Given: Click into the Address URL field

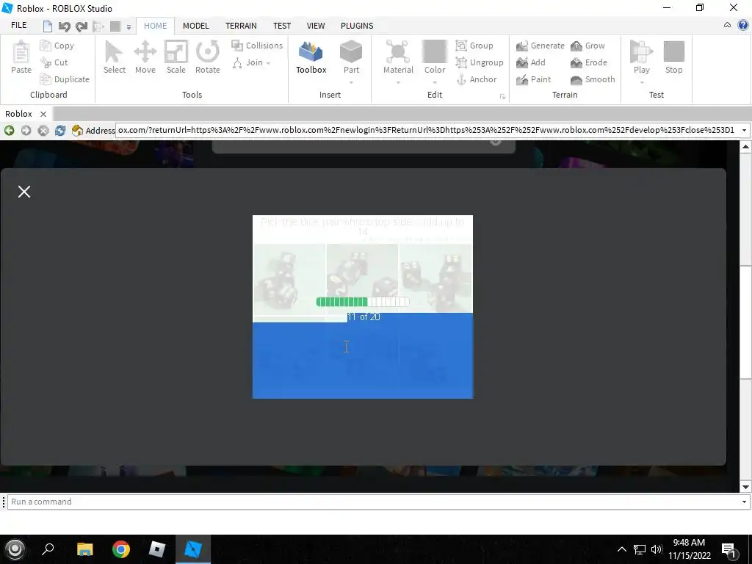Looking at the screenshot, I should (x=427, y=130).
